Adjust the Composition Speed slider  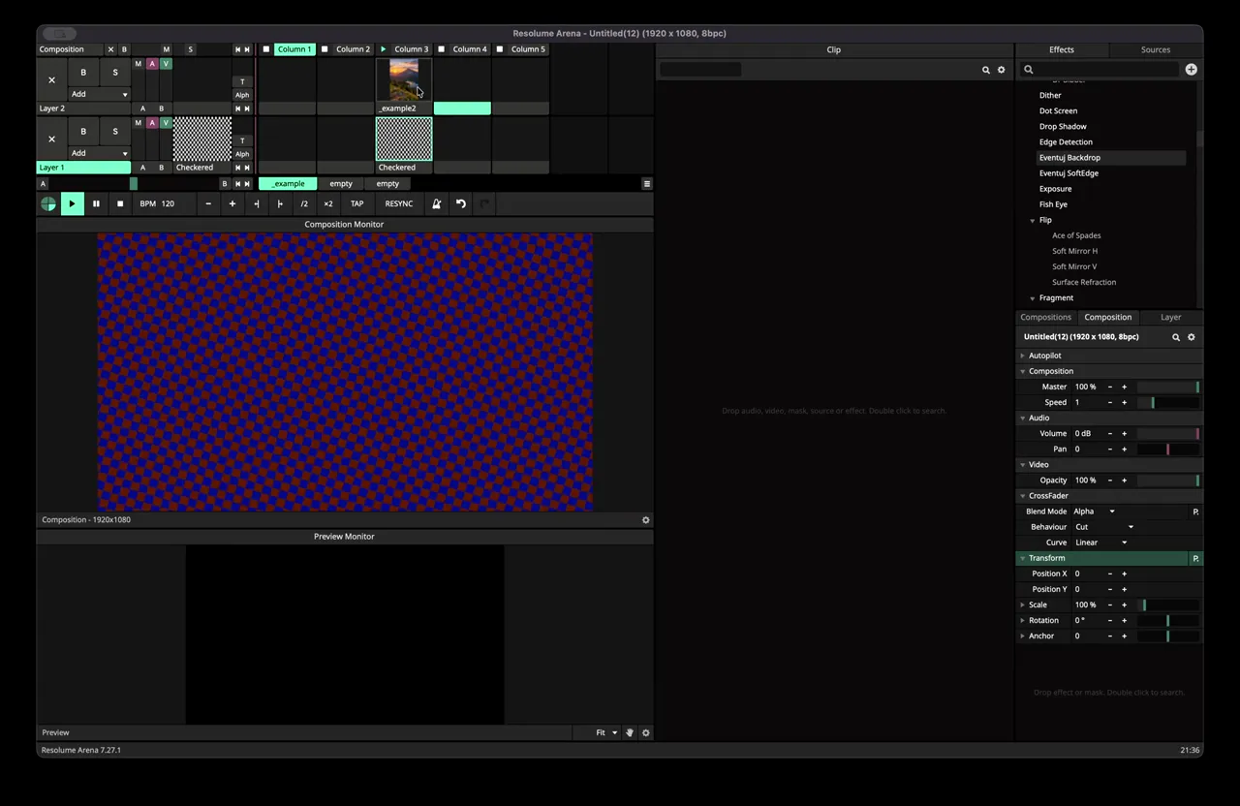(x=1168, y=402)
